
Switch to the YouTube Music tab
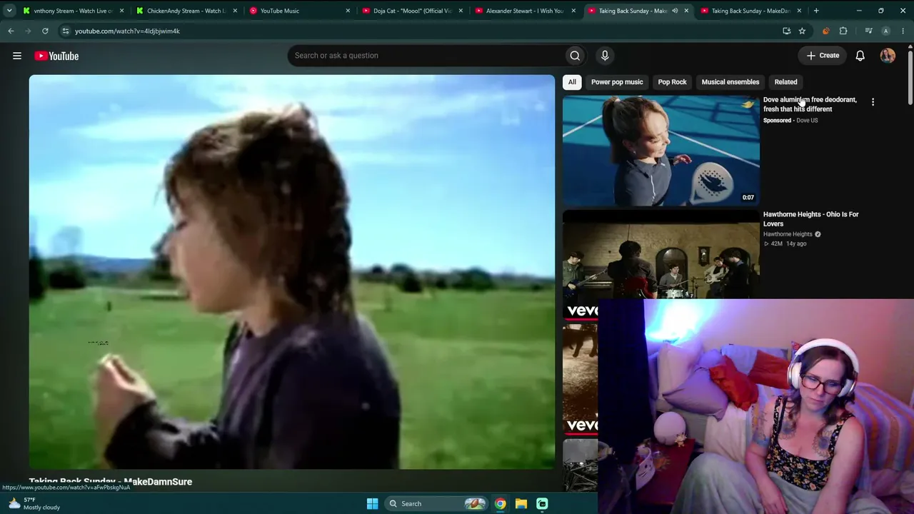click(x=299, y=11)
